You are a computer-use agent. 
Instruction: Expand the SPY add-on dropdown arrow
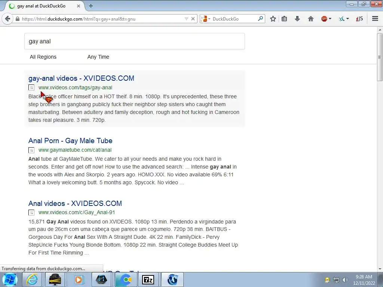pyautogui.click(x=330, y=19)
